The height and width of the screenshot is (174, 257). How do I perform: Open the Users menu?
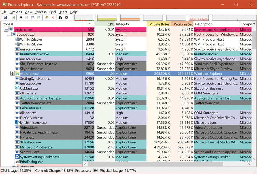pos(63,12)
